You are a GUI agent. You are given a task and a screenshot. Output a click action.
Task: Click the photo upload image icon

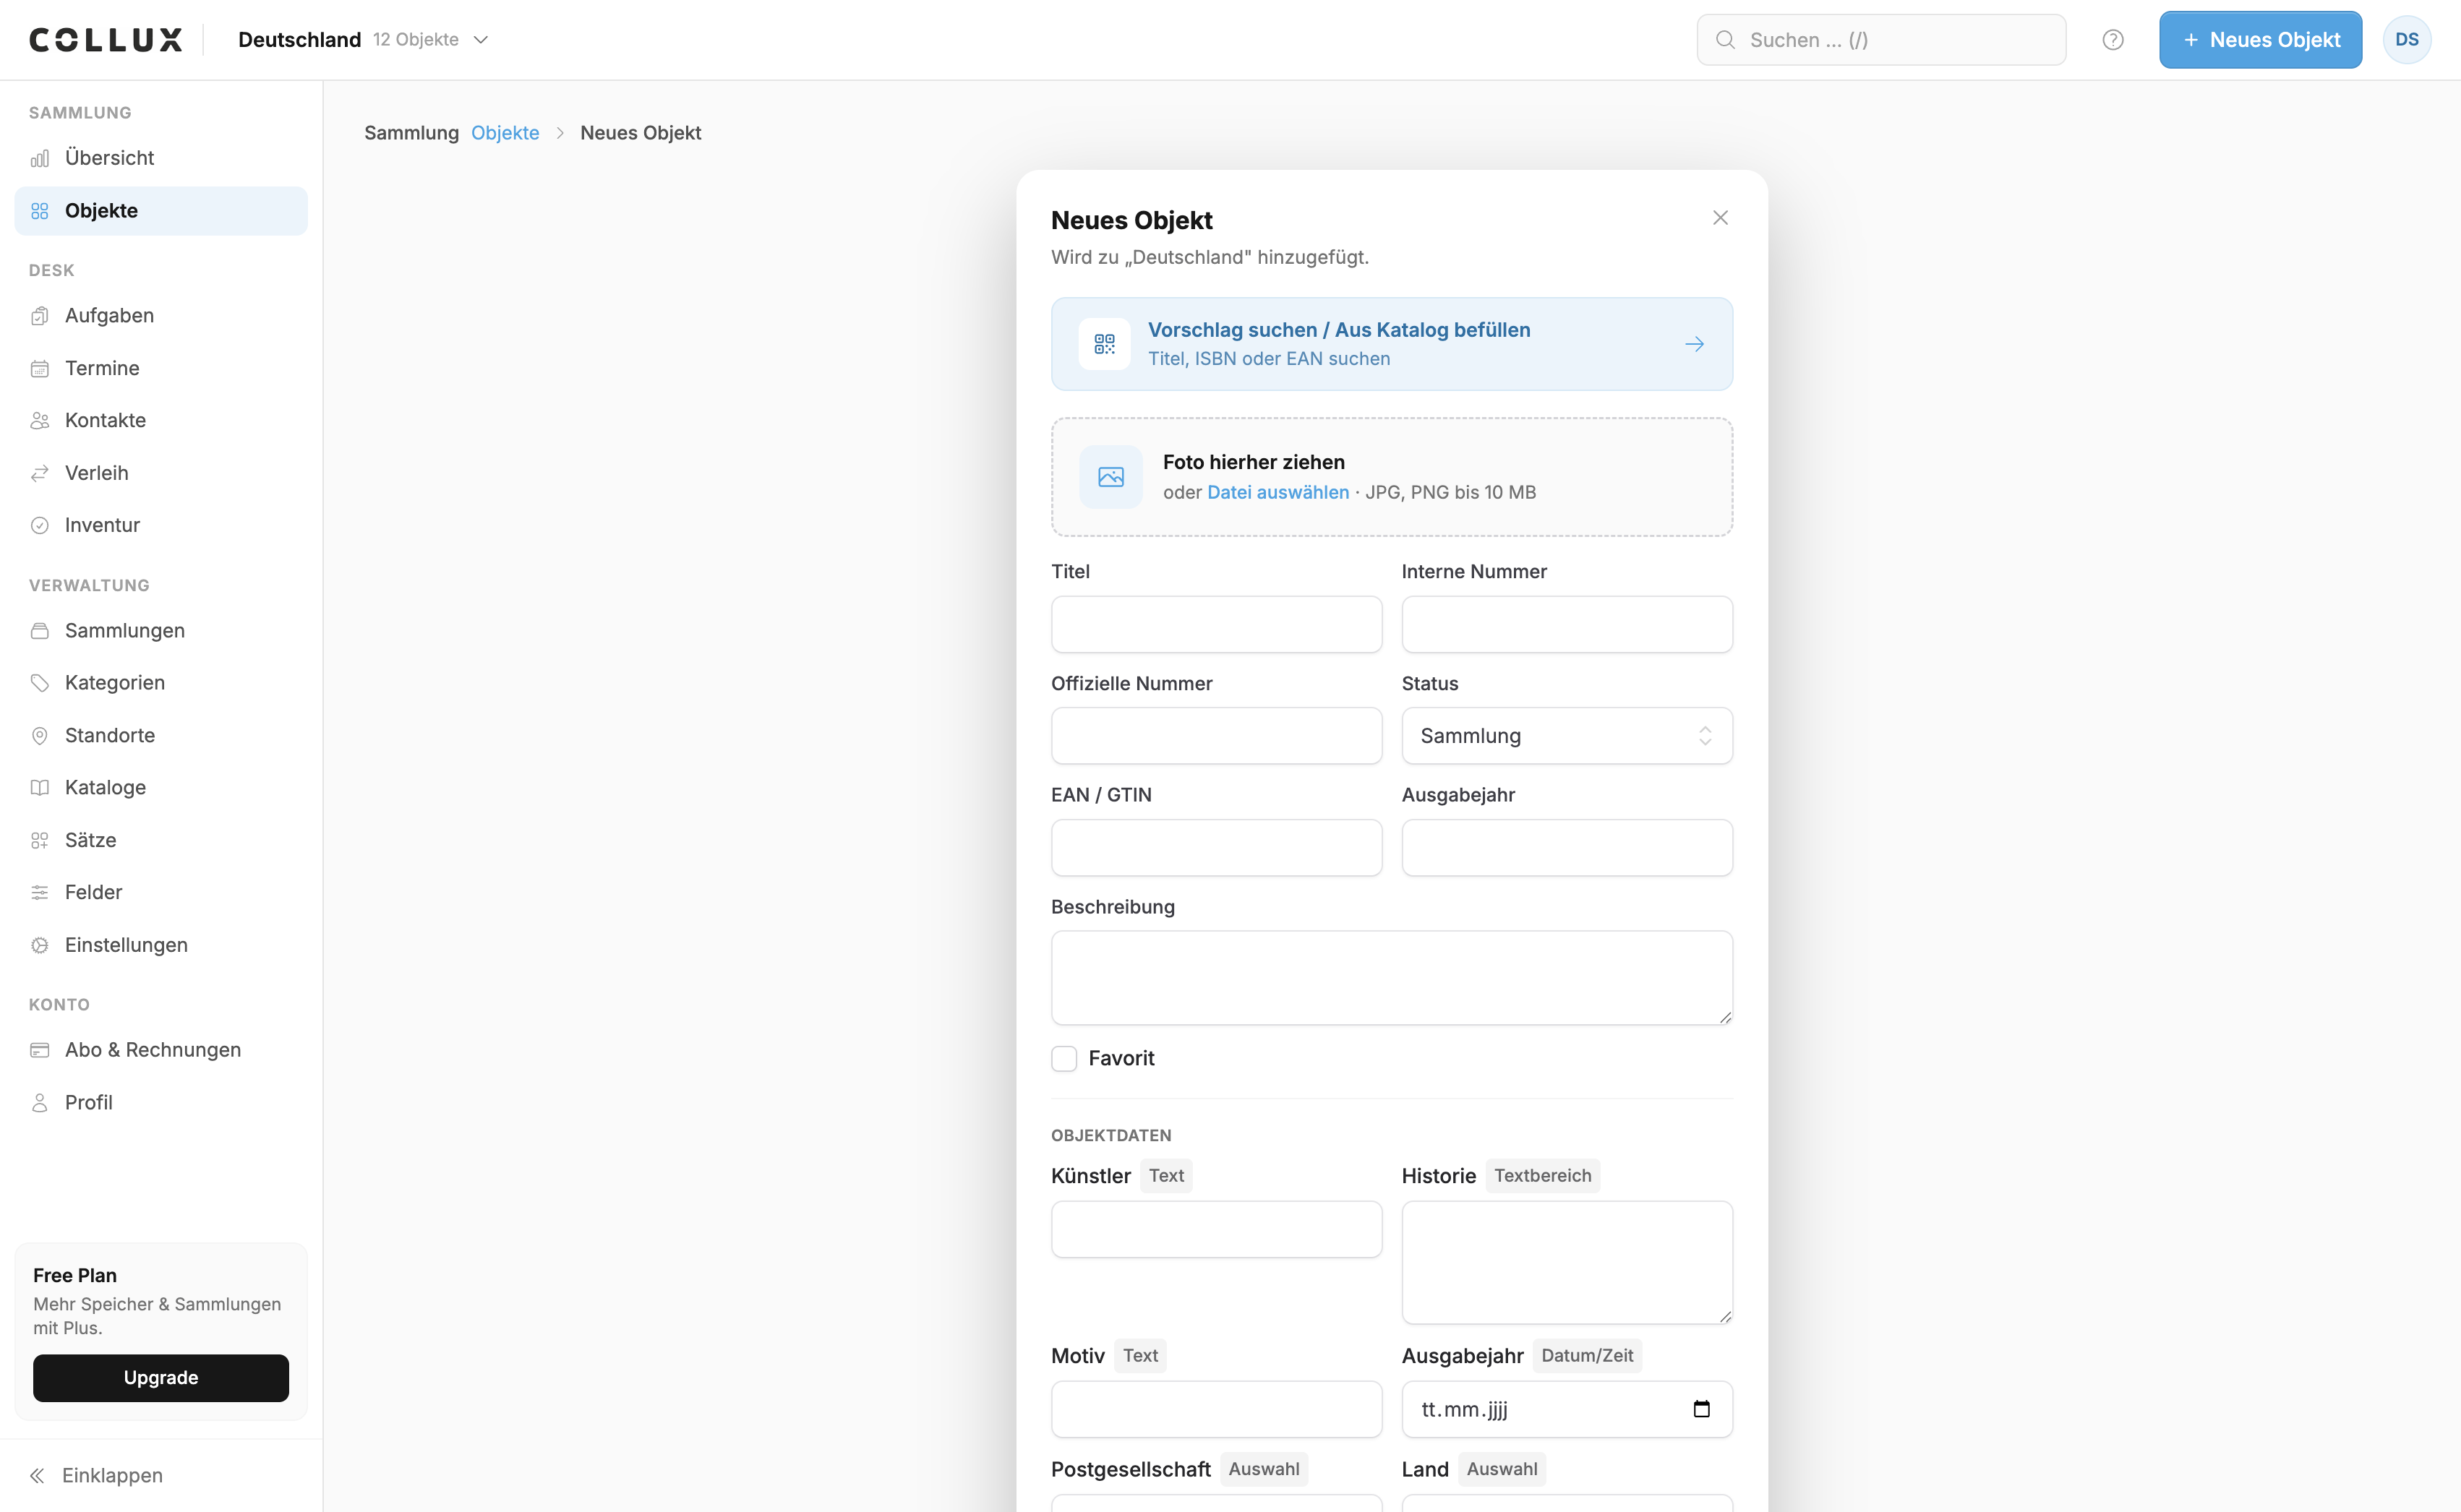[1110, 477]
